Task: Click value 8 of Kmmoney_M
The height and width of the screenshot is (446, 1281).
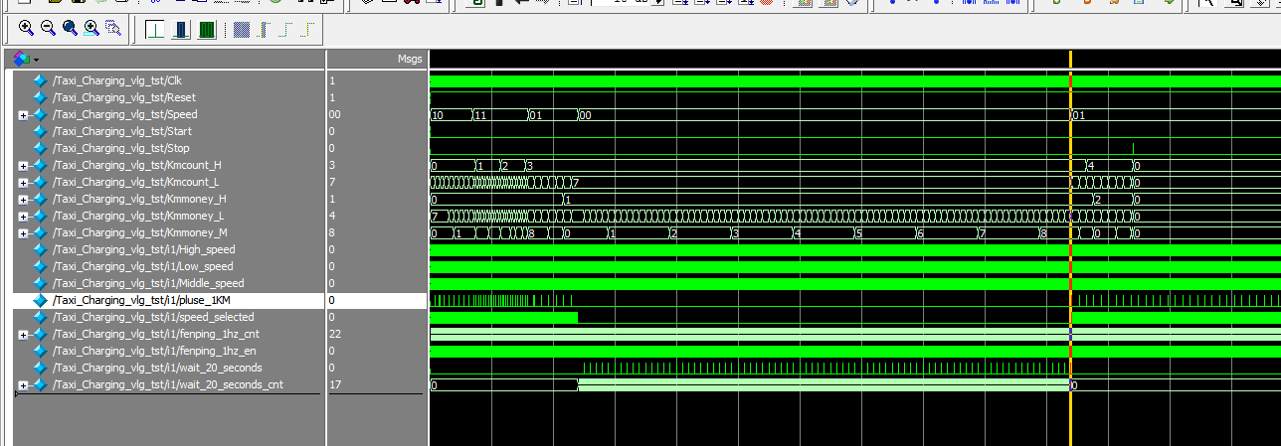Action: (331, 232)
